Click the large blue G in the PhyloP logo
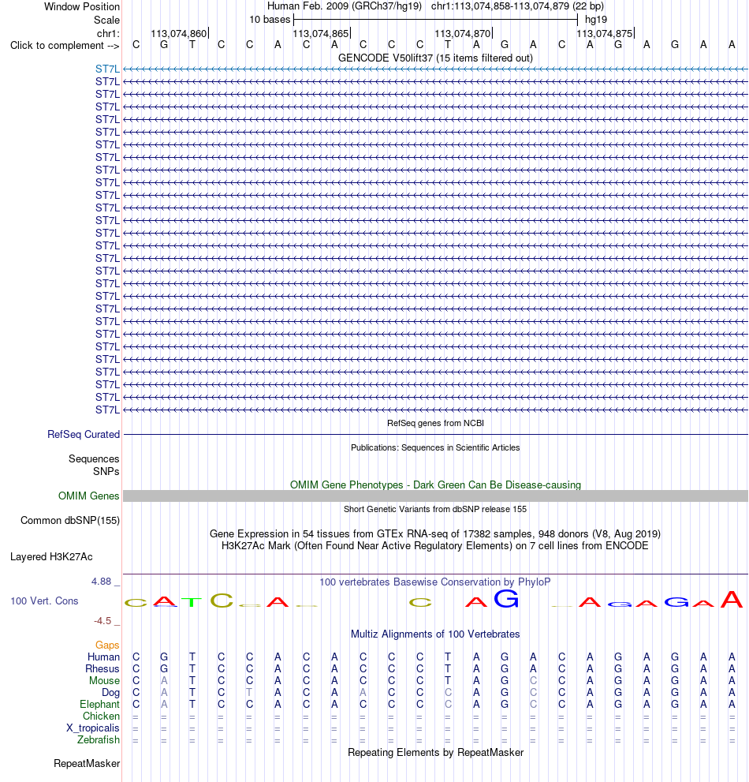The width and height of the screenshot is (749, 782). [506, 598]
